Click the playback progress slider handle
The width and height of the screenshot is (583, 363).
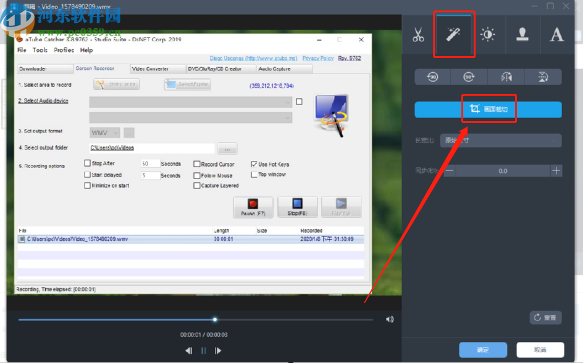pos(215,319)
